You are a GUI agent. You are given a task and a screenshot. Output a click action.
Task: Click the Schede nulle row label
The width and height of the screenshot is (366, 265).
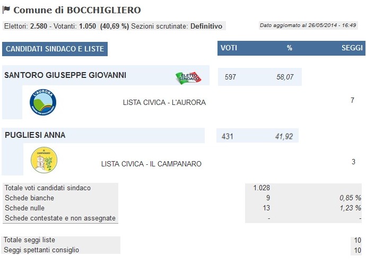[24, 208]
